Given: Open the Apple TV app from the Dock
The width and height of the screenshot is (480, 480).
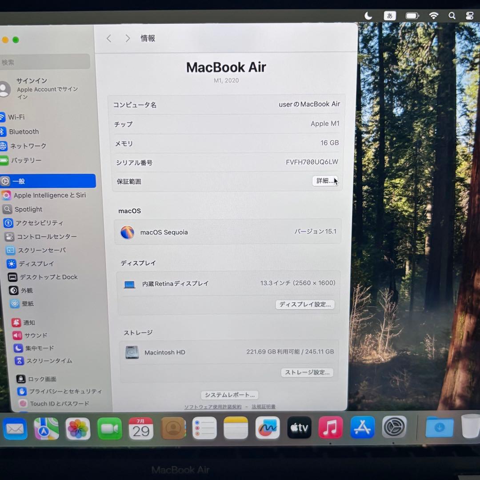Looking at the screenshot, I should [299, 428].
